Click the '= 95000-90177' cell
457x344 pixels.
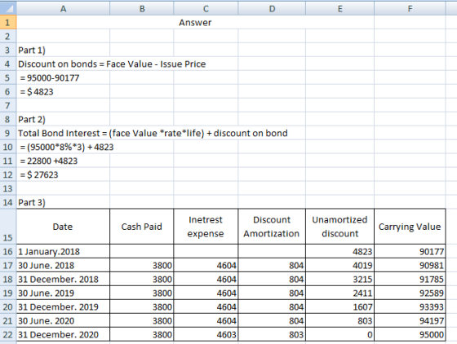click(63, 77)
